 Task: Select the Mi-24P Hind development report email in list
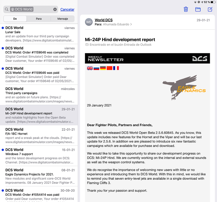click(x=39, y=115)
